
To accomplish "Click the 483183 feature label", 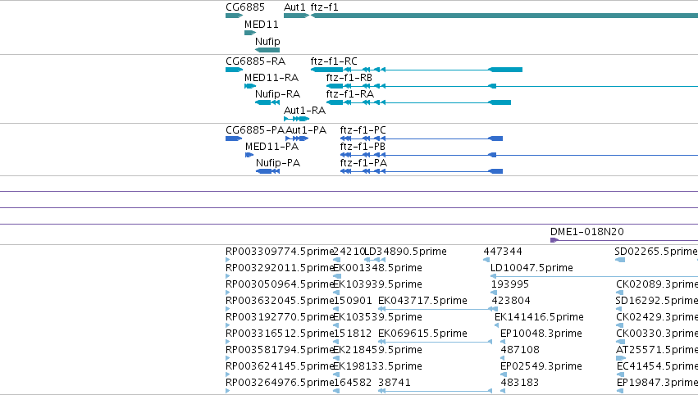I will click(519, 383).
